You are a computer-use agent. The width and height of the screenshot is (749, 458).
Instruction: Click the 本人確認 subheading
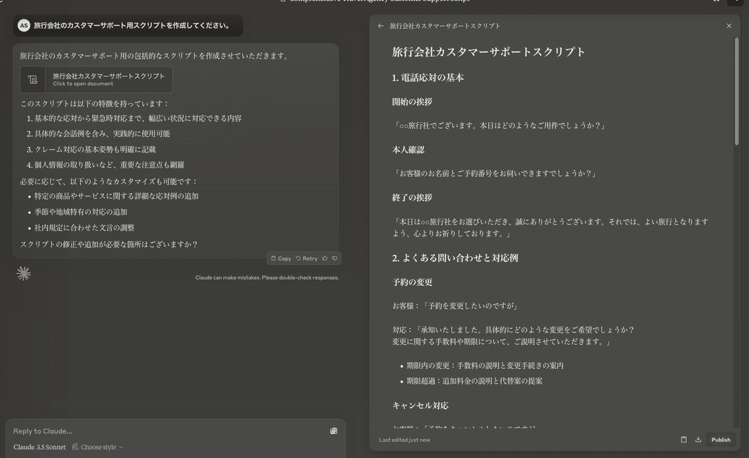click(x=408, y=150)
